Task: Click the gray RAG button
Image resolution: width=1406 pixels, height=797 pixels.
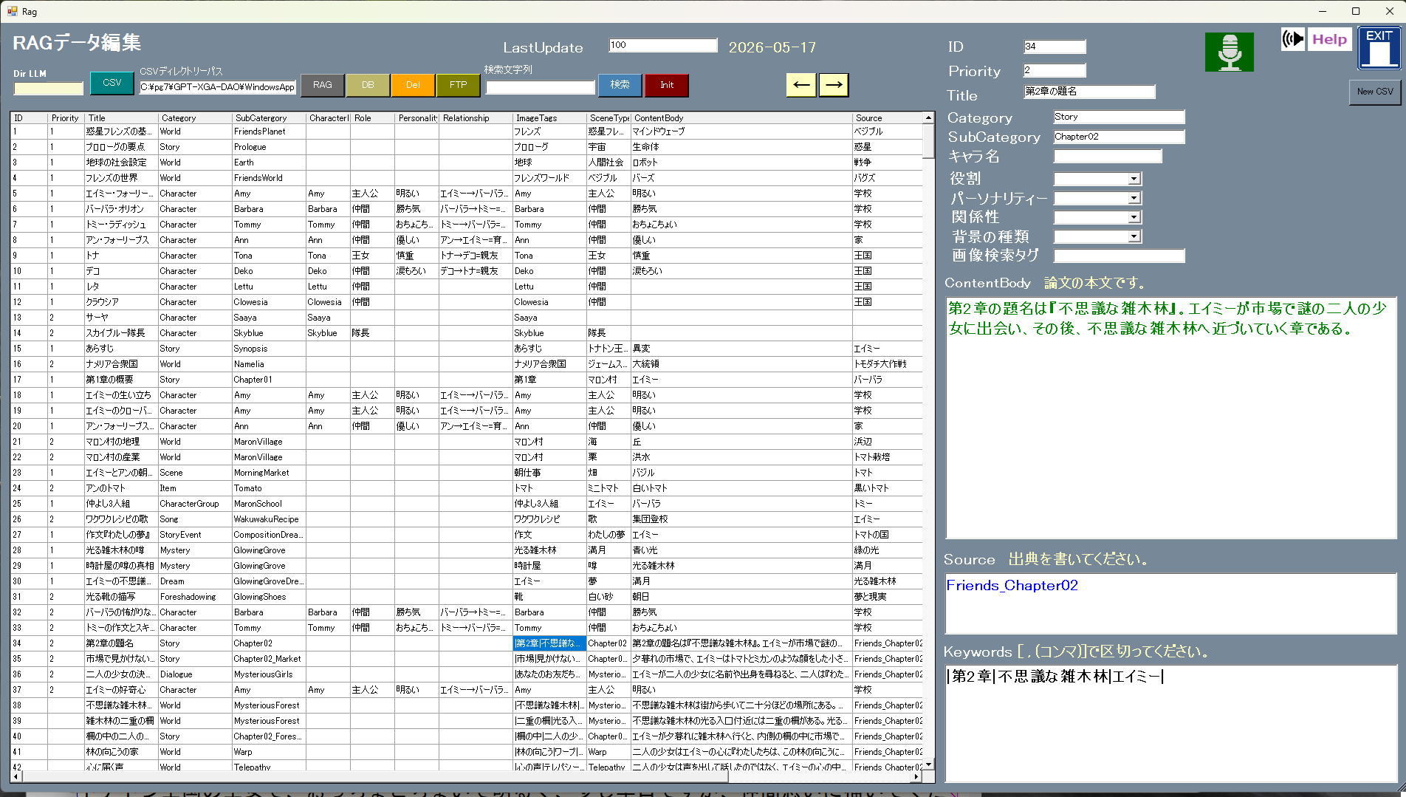Action: point(323,85)
